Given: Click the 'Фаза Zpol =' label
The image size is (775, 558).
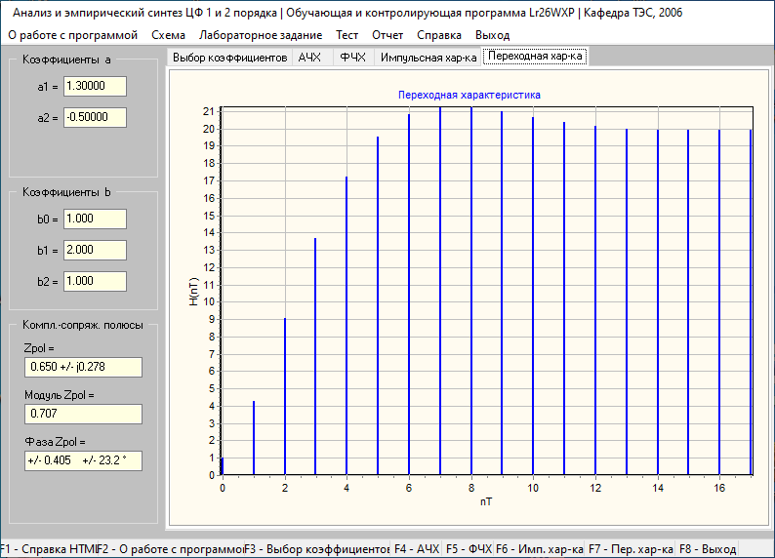Looking at the screenshot, I should coord(56,442).
